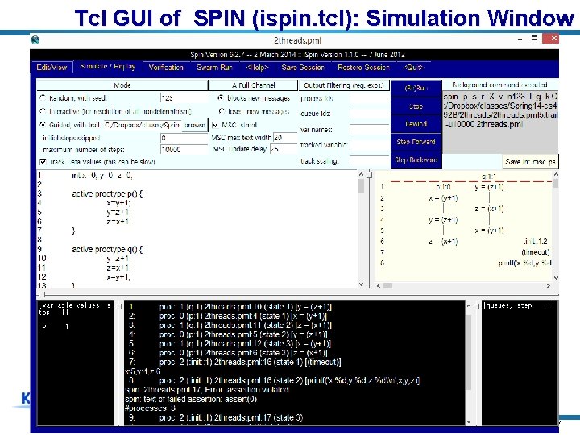This screenshot has height=435, width=580.
Task: Click the Rewind button
Action: (416, 124)
